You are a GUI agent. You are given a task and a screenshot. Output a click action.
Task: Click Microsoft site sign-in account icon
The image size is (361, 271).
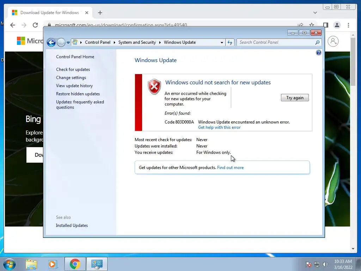tap(333, 41)
